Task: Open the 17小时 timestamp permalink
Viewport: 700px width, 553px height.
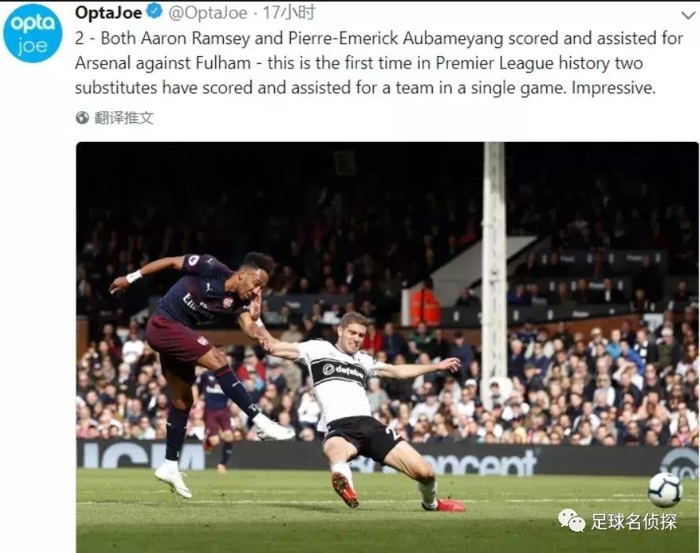Action: tap(289, 13)
